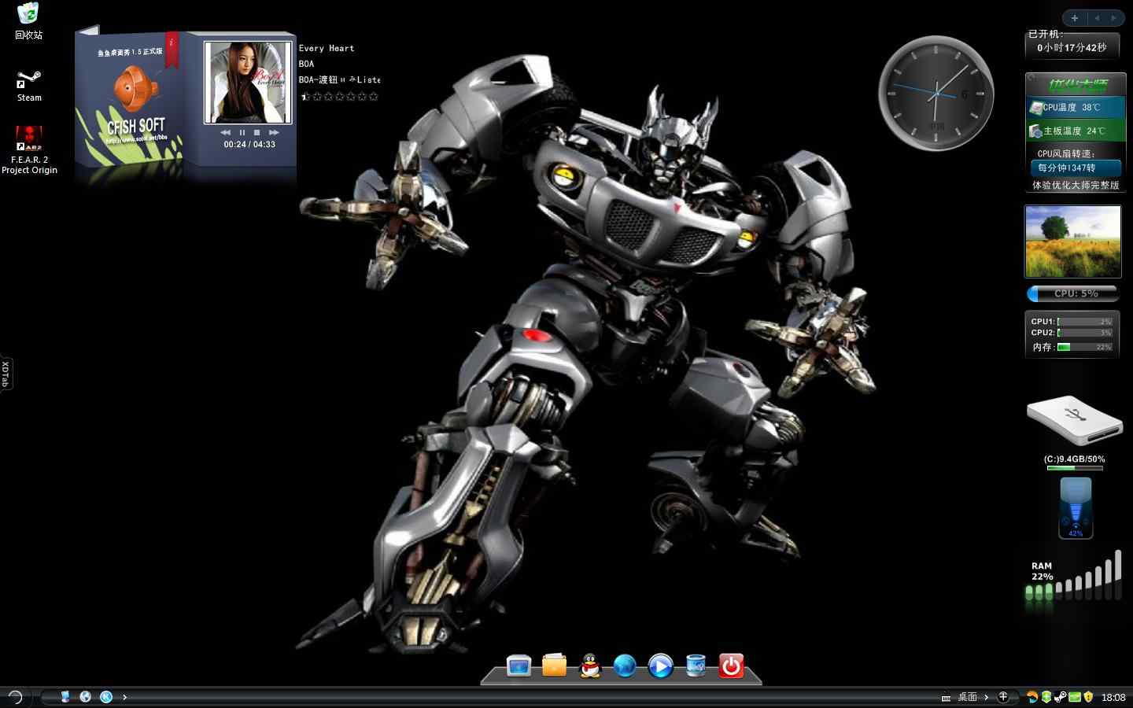Click Show Desktop quick launch icon
Screen dimensions: 1133x708
pos(65,697)
